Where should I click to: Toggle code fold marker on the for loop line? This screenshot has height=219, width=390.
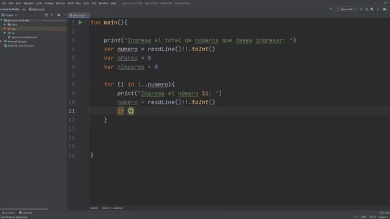[x=88, y=85]
